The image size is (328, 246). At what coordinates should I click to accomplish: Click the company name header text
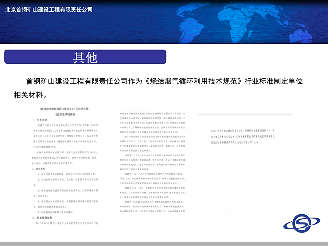coord(49,9)
